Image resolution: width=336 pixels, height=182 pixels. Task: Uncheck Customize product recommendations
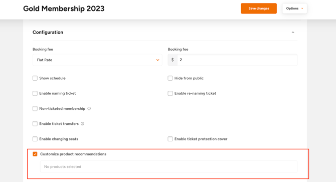click(x=35, y=154)
